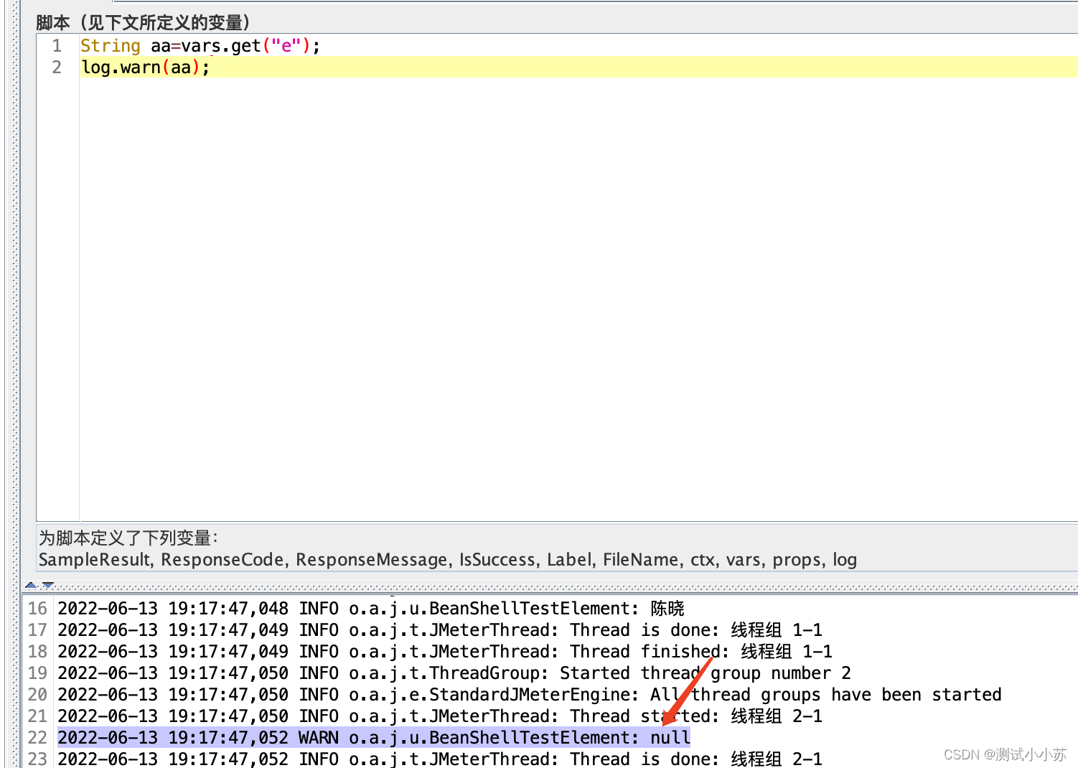This screenshot has width=1078, height=768.
Task: Select line number 1 in the script editor
Action: (x=57, y=45)
